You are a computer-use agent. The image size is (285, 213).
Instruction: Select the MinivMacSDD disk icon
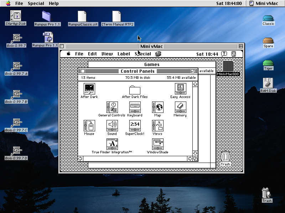click(x=228, y=66)
